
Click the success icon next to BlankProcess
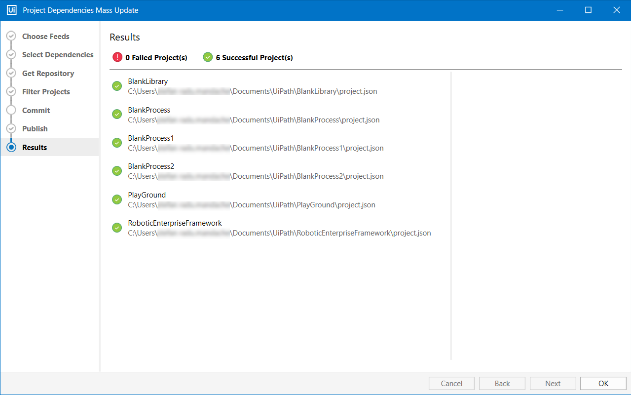click(116, 114)
